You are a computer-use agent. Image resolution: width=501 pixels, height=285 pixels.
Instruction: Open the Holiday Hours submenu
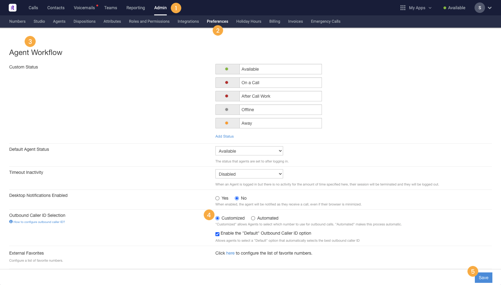(249, 21)
